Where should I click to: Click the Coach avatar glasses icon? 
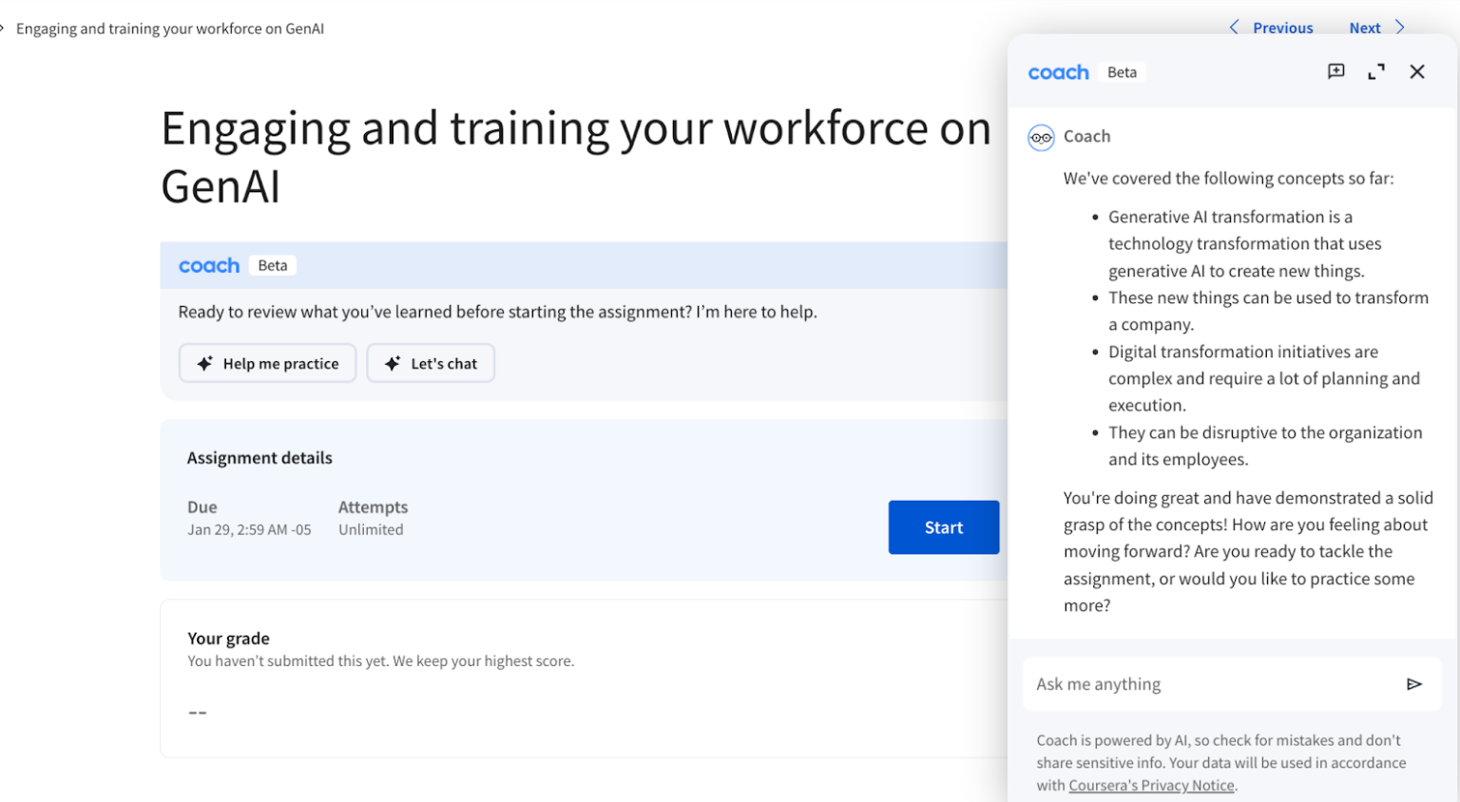point(1041,137)
